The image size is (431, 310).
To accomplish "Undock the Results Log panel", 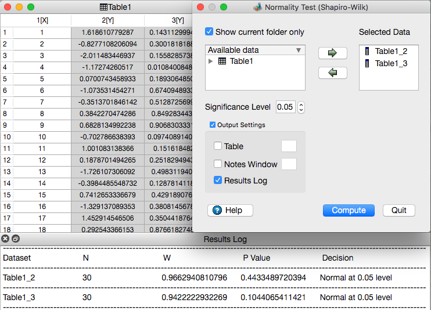I will click(x=16, y=239).
